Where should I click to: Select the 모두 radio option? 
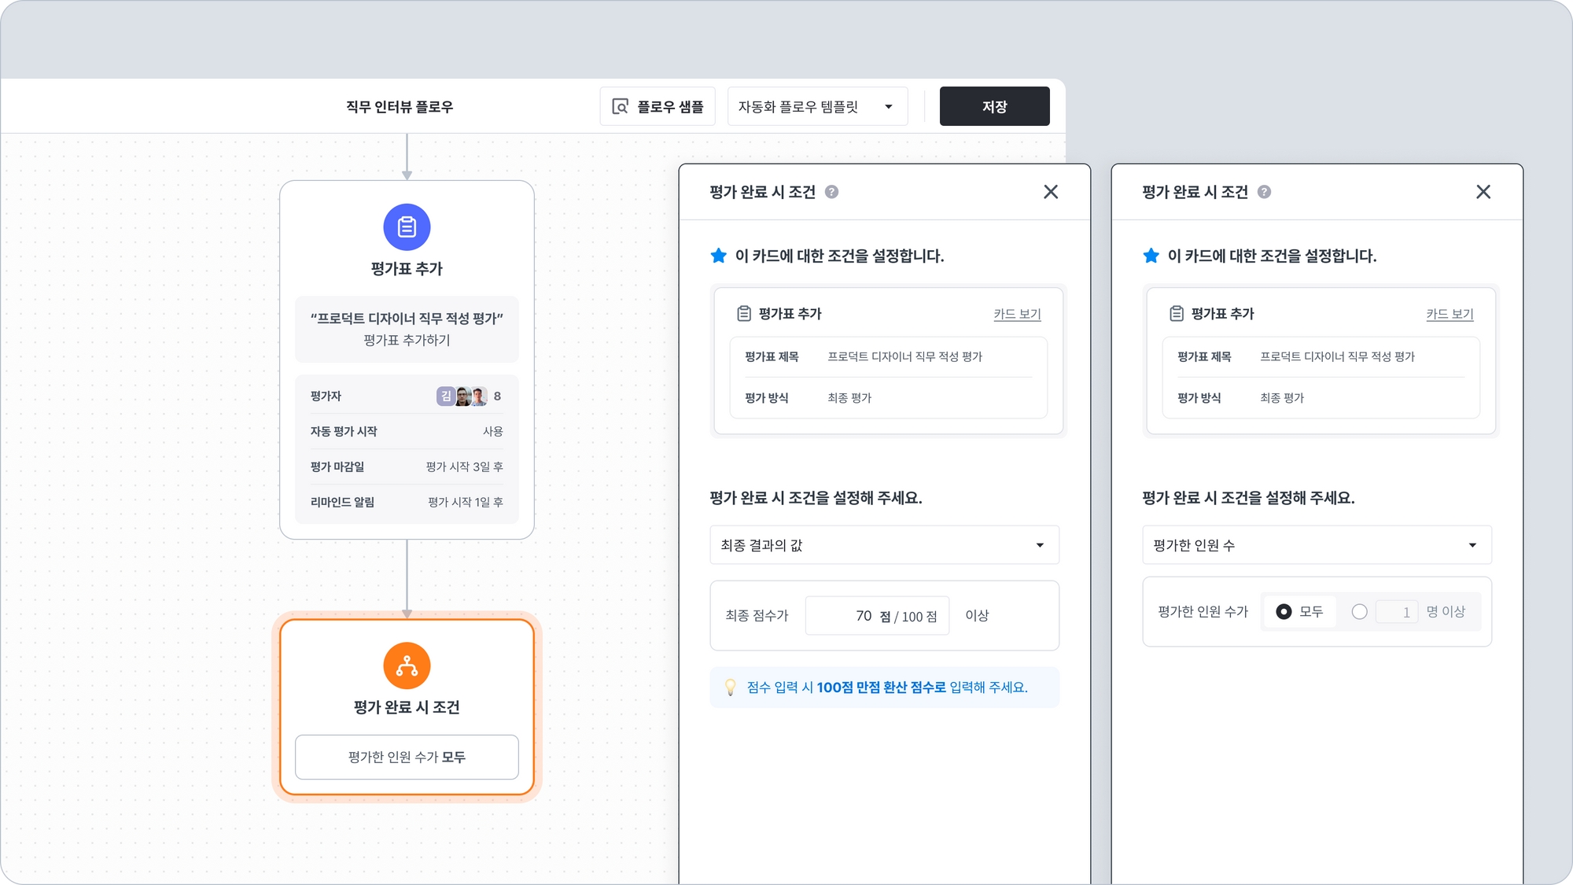tap(1284, 612)
